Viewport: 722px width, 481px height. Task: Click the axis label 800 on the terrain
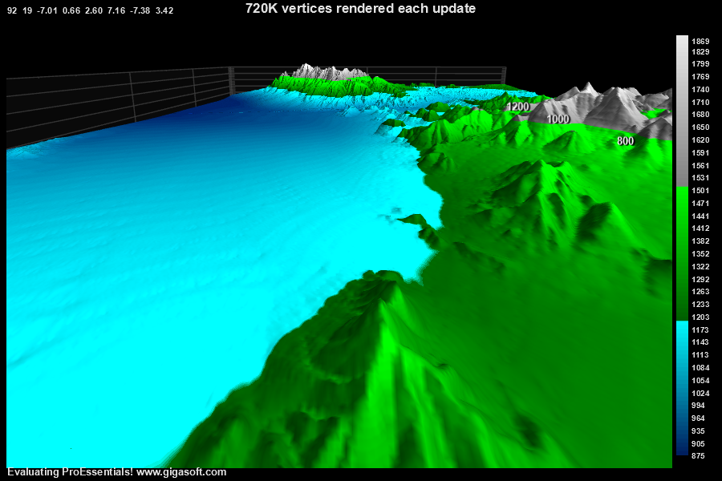pyautogui.click(x=625, y=141)
